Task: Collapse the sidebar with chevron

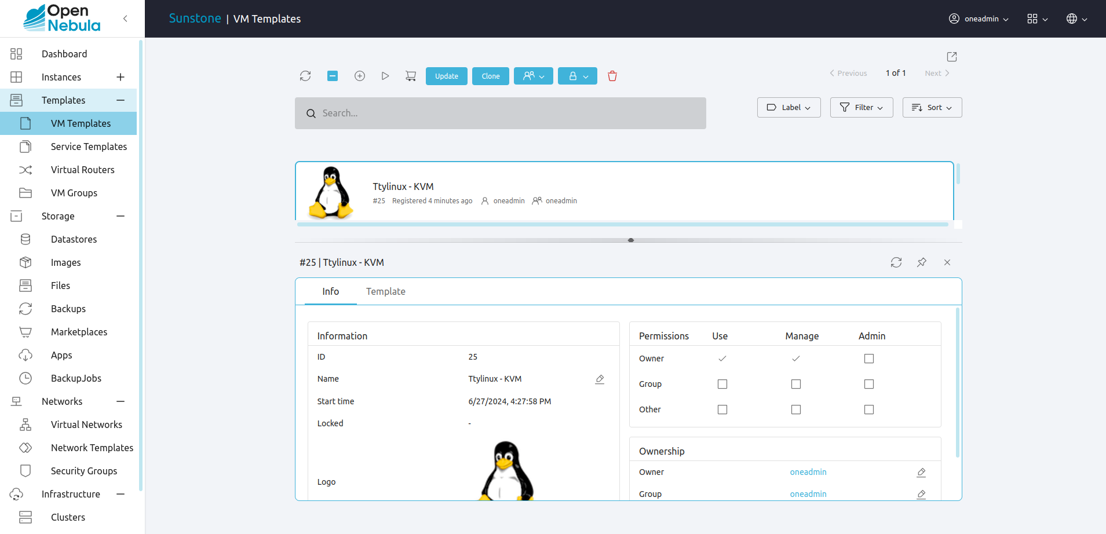Action: tap(125, 19)
